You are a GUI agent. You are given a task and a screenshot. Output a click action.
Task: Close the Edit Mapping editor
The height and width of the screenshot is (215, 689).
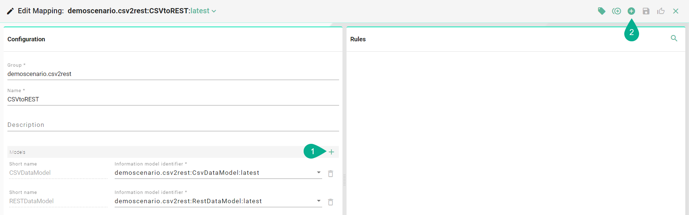pyautogui.click(x=676, y=11)
